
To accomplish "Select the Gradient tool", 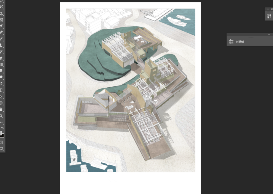I will 1,65.
